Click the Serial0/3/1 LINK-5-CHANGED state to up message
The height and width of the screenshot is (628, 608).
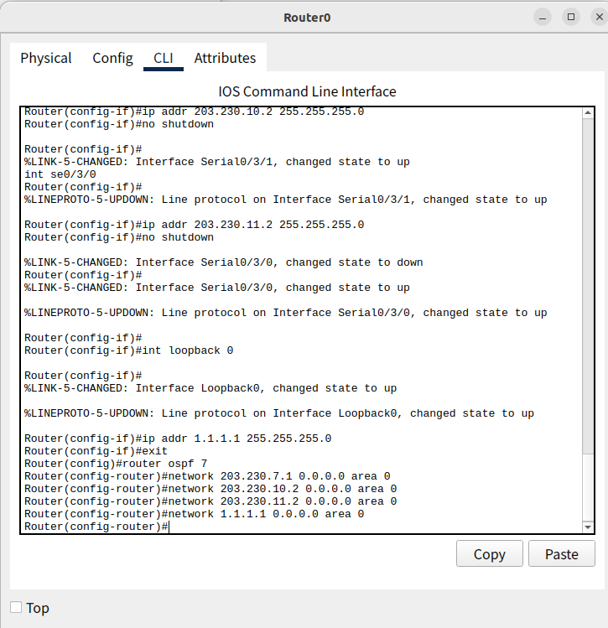(217, 162)
